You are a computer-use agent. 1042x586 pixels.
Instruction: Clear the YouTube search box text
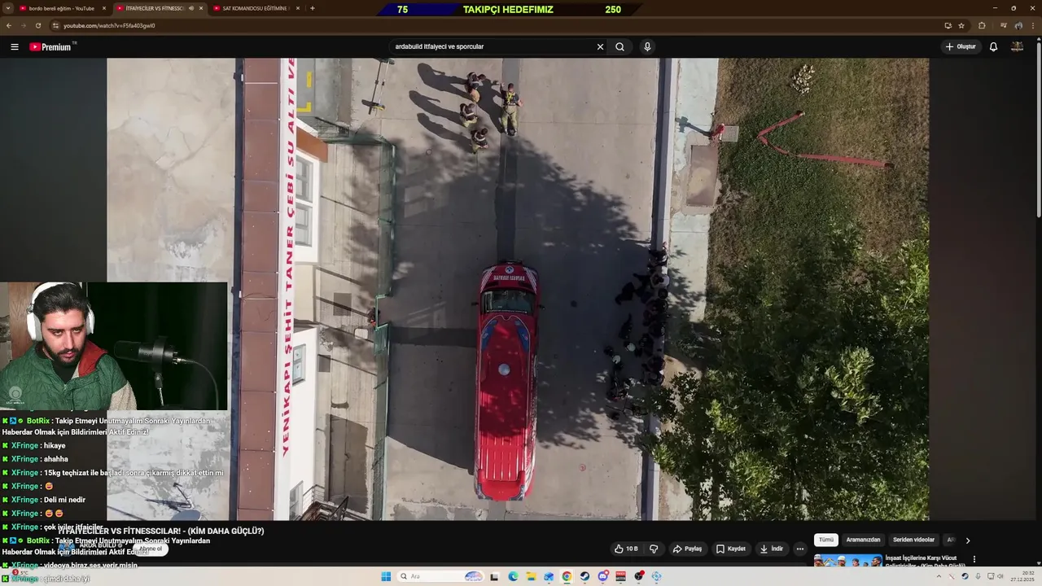click(x=600, y=46)
